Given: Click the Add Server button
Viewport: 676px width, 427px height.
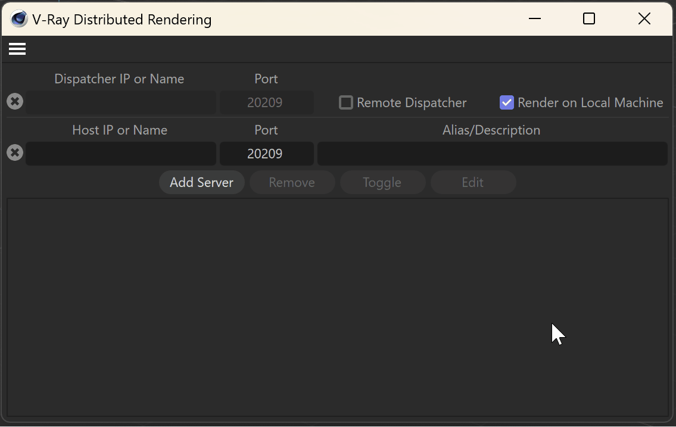Looking at the screenshot, I should pyautogui.click(x=202, y=182).
